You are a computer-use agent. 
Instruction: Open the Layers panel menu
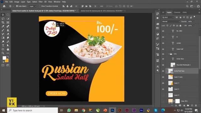point(199,13)
